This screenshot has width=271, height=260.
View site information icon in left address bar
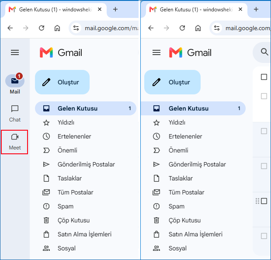(76, 28)
